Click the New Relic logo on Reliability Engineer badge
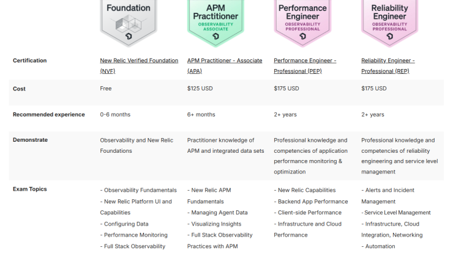Screen dimensions: 453x253 click(390, 36)
